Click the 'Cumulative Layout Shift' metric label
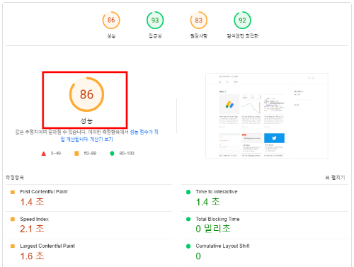Image resolution: width=354 pixels, height=267 pixels. [222, 246]
